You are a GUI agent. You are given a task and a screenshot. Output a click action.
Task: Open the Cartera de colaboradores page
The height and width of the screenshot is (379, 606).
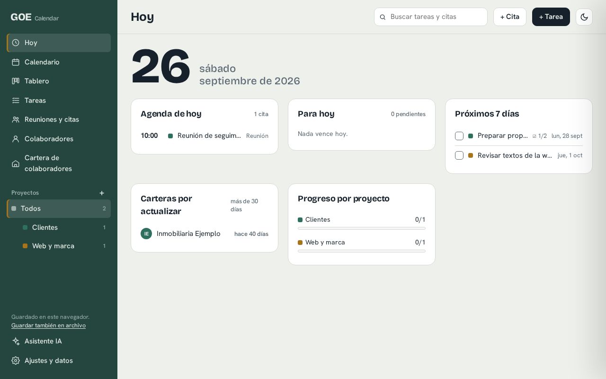click(59, 163)
